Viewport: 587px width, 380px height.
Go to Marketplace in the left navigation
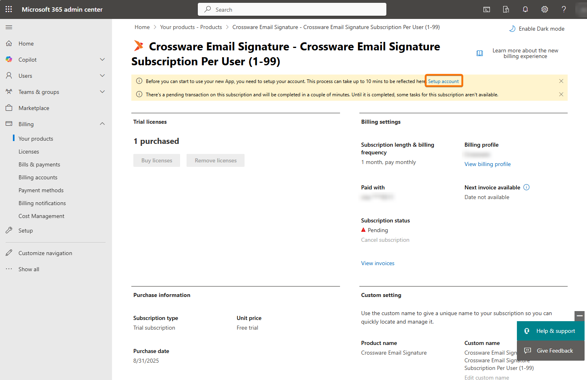[34, 108]
